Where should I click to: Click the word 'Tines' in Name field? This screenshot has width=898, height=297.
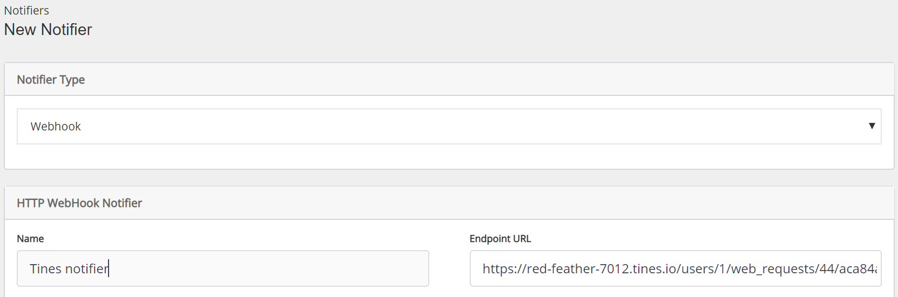pyautogui.click(x=45, y=269)
